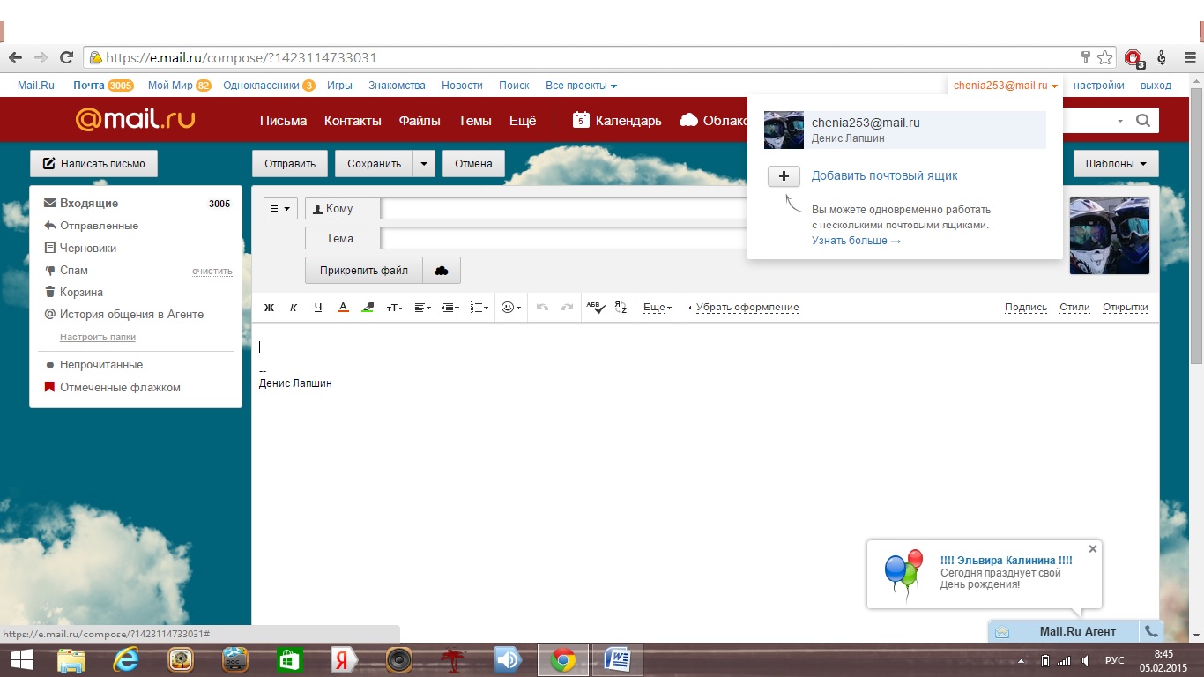1204x677 pixels.
Task: Open Word from the Windows taskbar
Action: coord(618,659)
